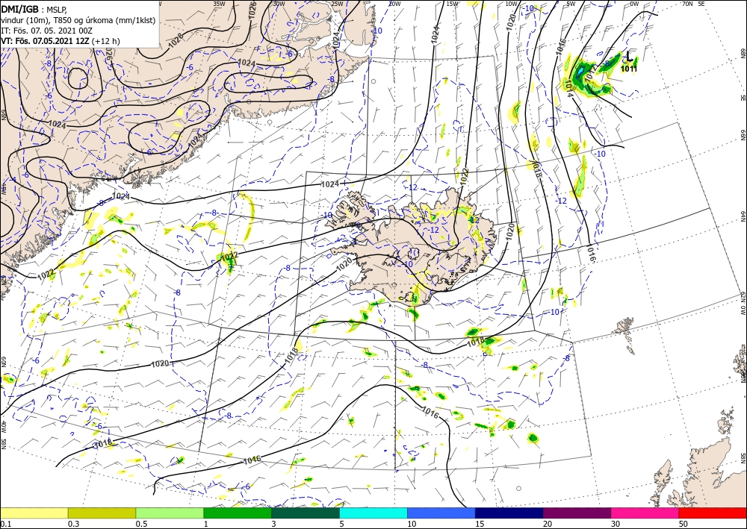Click the "0.3" legend value
The width and height of the screenshot is (747, 529).
pos(73,524)
